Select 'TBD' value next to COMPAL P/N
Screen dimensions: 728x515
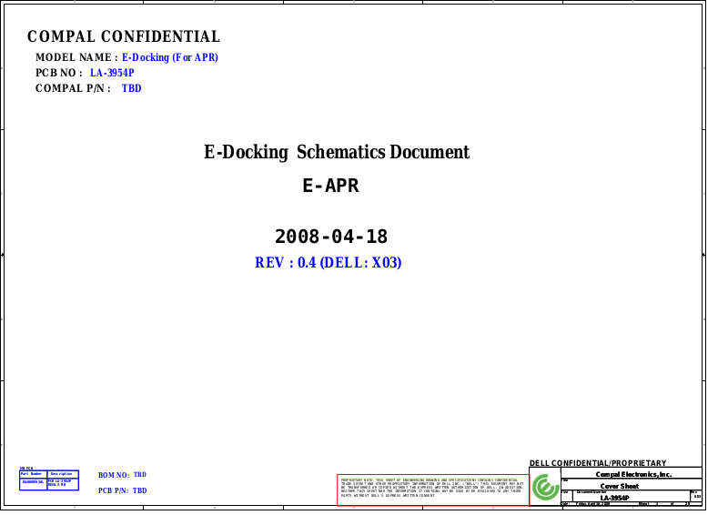coord(131,88)
